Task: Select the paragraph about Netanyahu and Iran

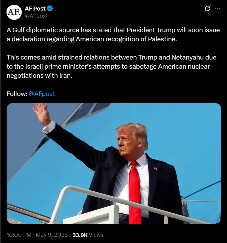Action: (111, 66)
